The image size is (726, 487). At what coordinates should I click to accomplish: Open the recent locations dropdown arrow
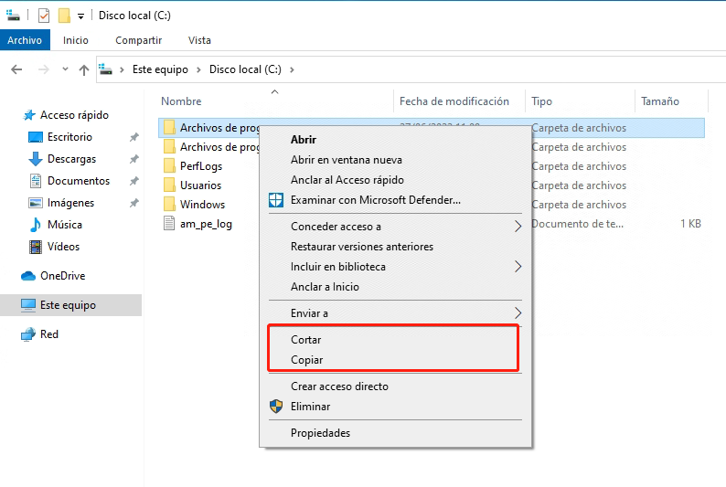click(x=65, y=69)
